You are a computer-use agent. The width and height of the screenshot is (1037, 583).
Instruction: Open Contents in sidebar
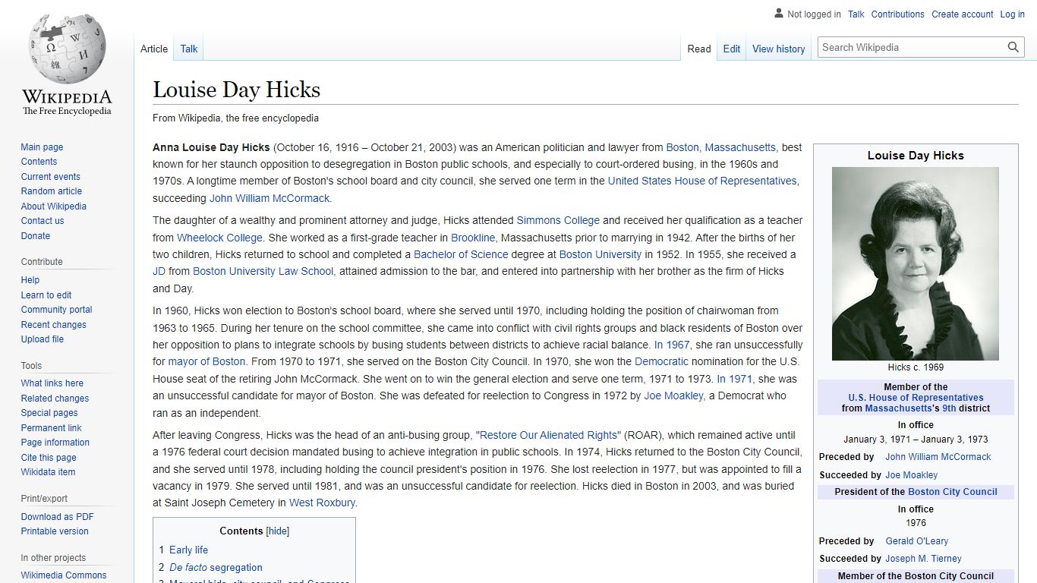tap(39, 162)
